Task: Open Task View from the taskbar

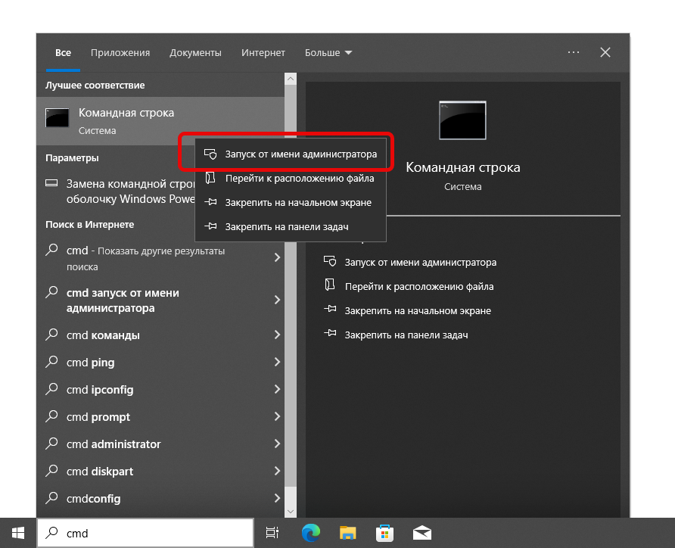Action: (x=272, y=533)
